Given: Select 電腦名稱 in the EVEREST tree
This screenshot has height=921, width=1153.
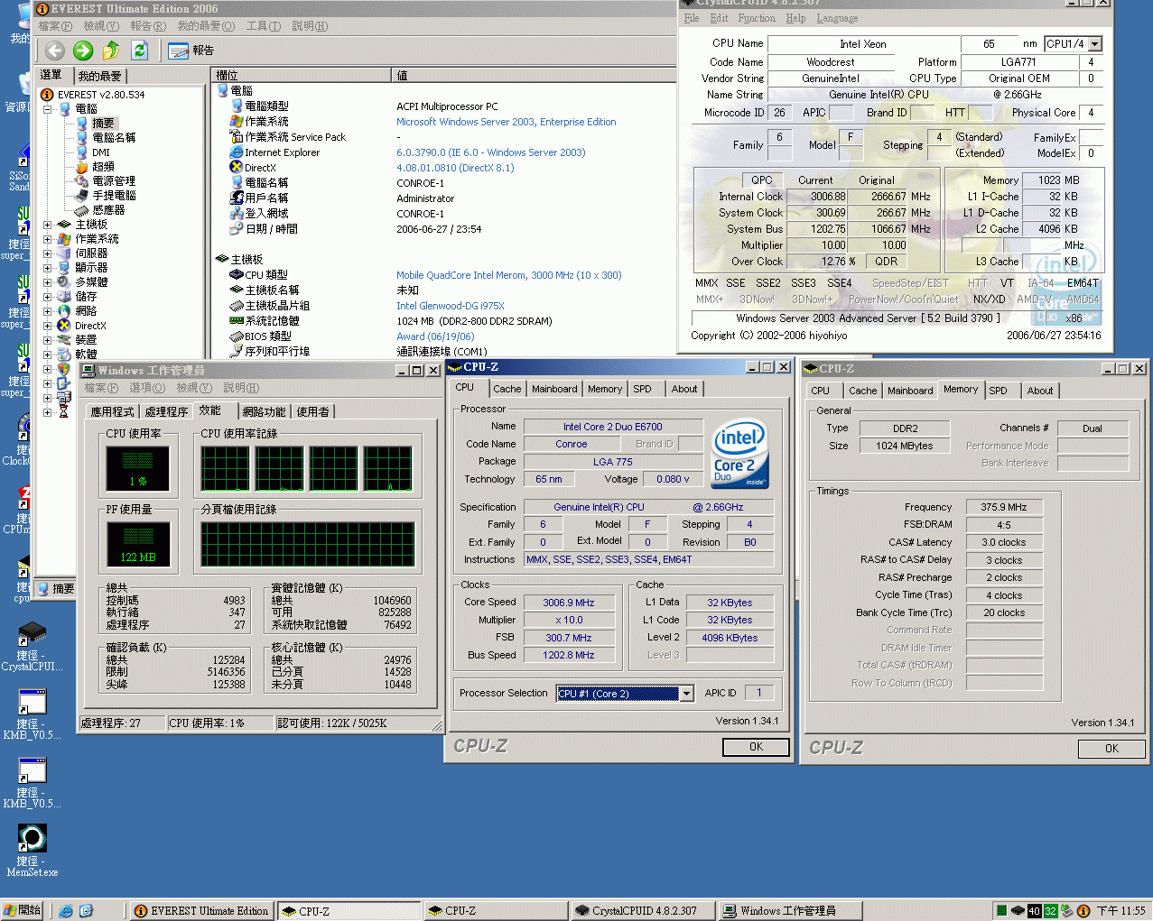Looking at the screenshot, I should [114, 138].
